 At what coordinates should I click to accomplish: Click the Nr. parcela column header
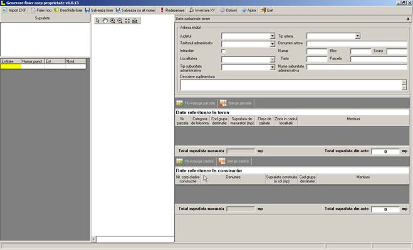click(182, 121)
